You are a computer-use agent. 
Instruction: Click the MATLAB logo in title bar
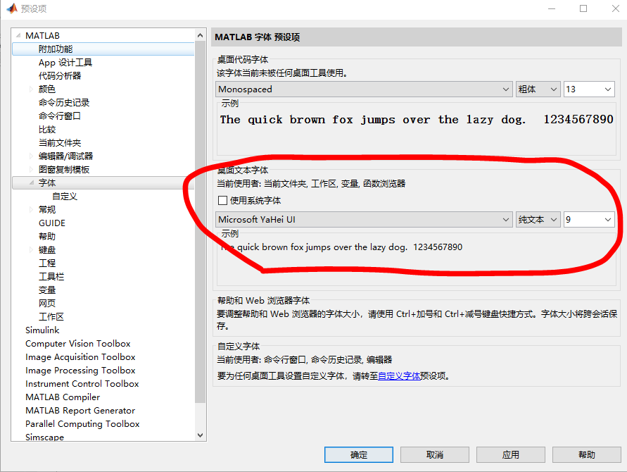click(x=12, y=8)
